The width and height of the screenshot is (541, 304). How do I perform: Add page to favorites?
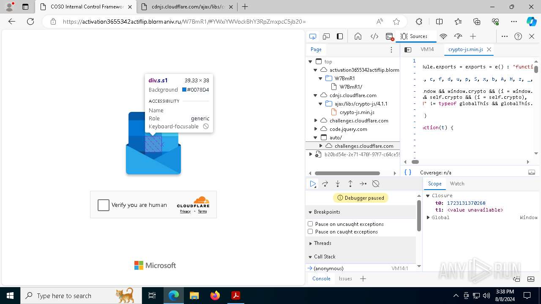[396, 22]
